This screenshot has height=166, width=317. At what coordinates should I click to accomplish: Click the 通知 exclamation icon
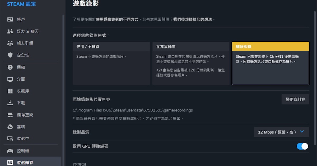[x=10, y=67]
